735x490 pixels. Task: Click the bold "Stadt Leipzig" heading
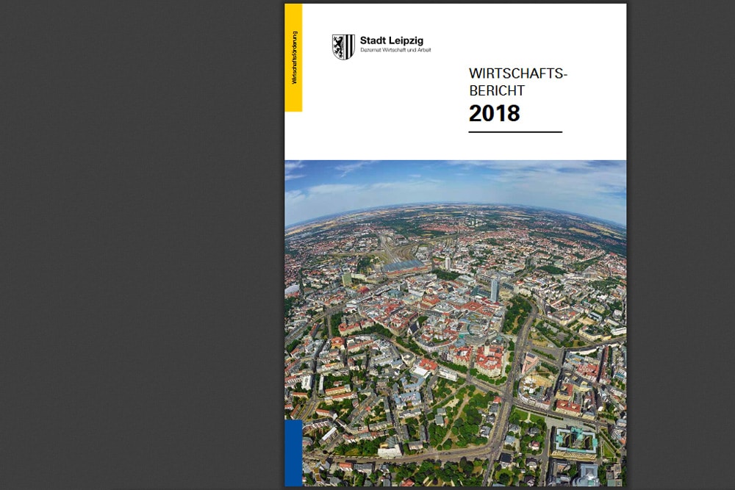click(391, 40)
